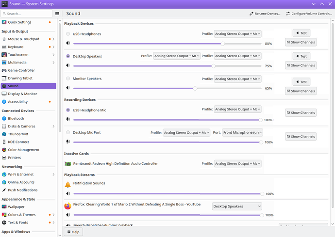The width and height of the screenshot is (335, 237).
Task: Open KDE Connect settings
Action: [x=28, y=142]
